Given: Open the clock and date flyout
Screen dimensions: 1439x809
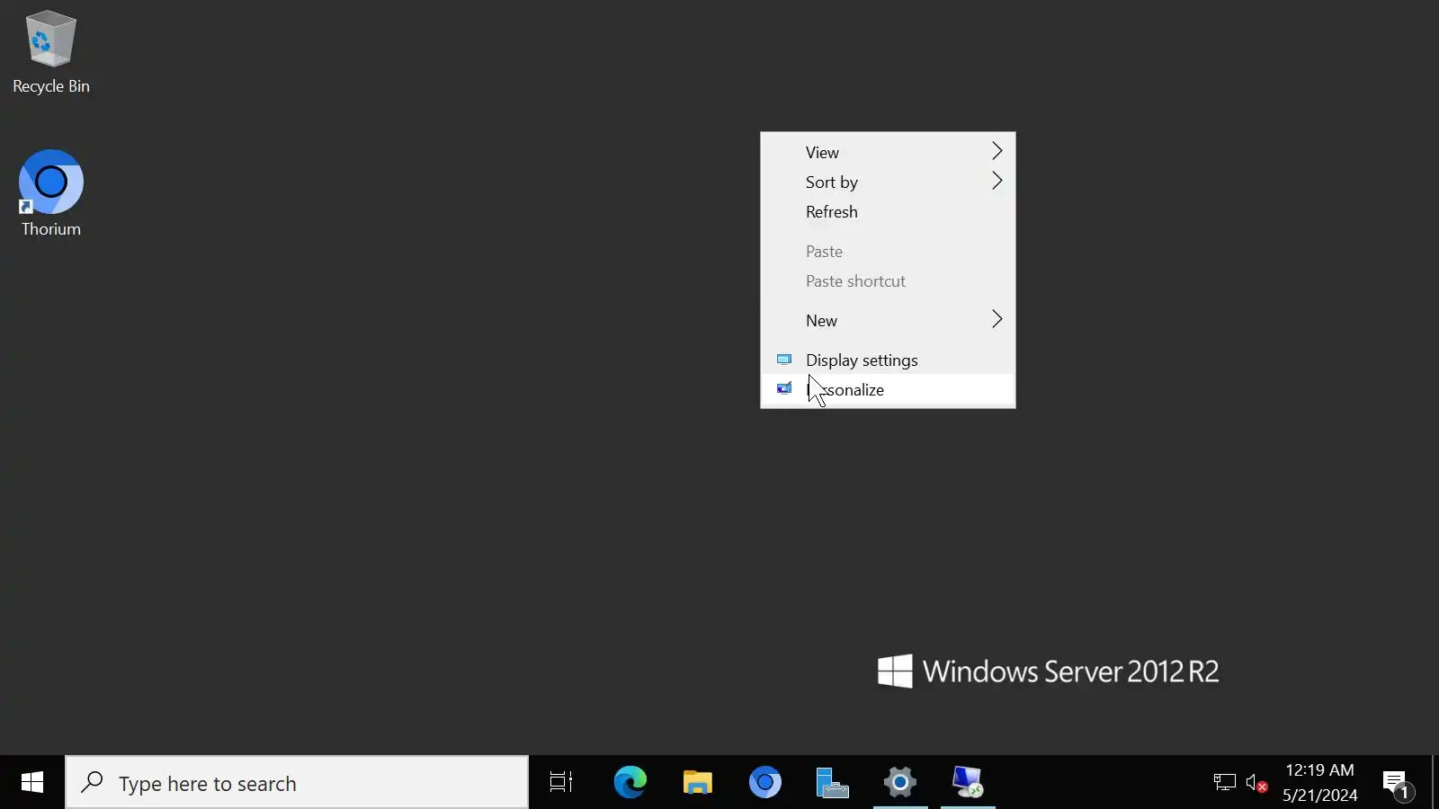Looking at the screenshot, I should (x=1319, y=783).
